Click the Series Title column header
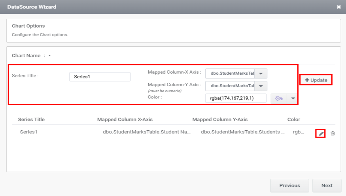The height and width of the screenshot is (196, 346). tap(31, 119)
